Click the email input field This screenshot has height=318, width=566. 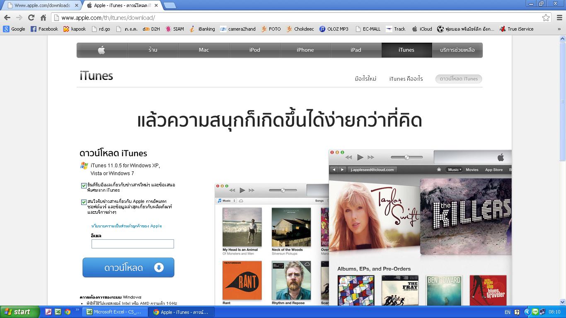[133, 244]
